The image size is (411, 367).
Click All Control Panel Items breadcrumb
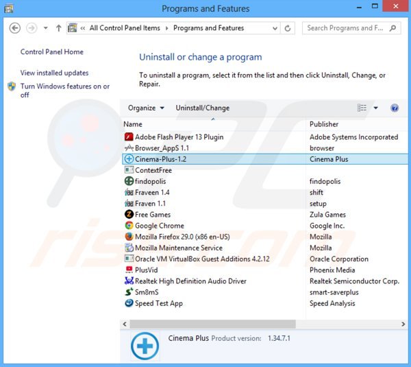click(125, 28)
